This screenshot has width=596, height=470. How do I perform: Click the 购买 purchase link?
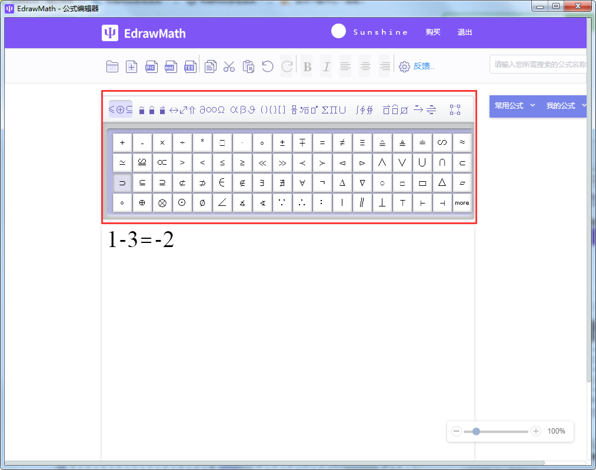pyautogui.click(x=433, y=32)
